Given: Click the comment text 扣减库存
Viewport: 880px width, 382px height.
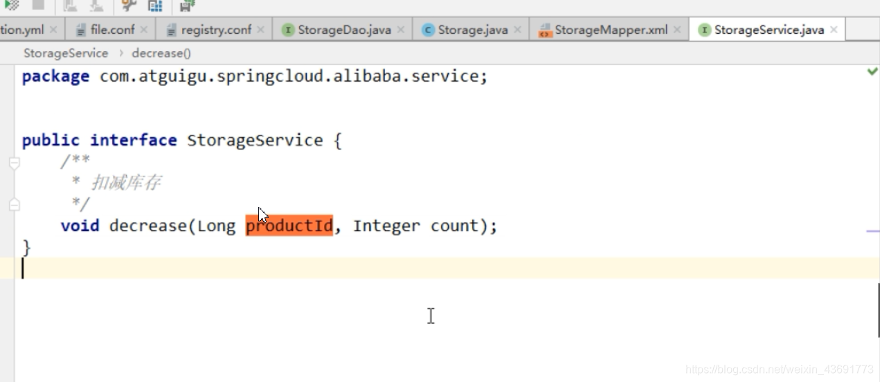Looking at the screenshot, I should [127, 183].
